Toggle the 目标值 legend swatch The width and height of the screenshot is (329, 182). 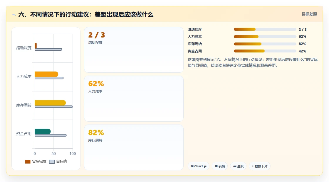(52, 161)
